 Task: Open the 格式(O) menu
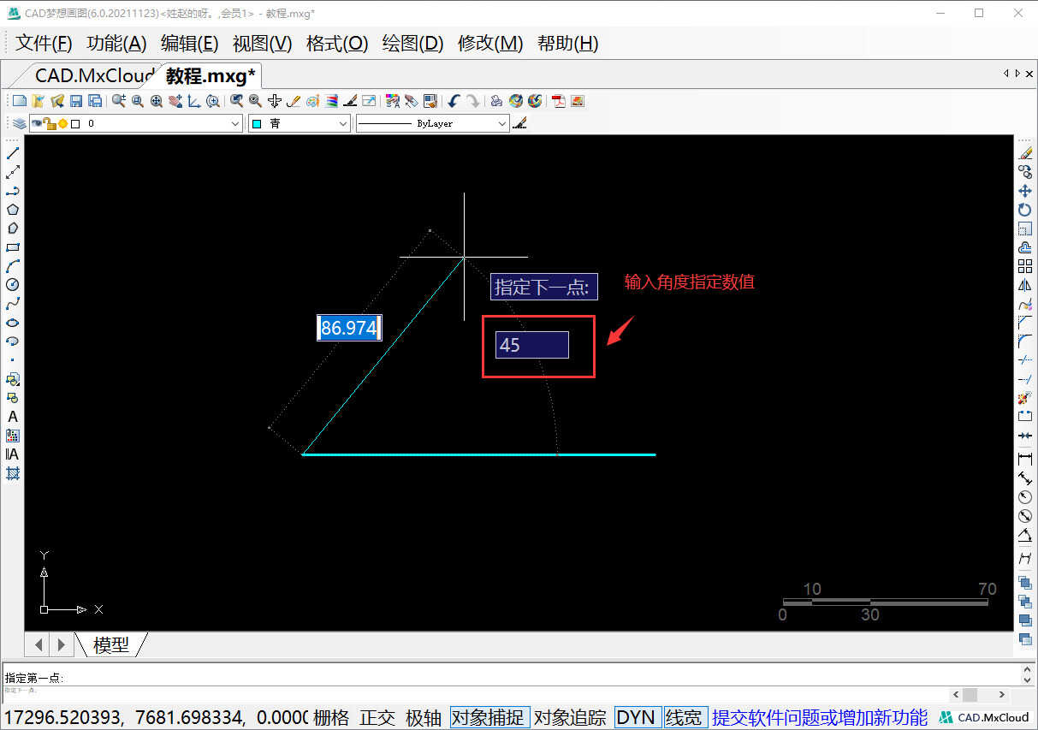337,44
